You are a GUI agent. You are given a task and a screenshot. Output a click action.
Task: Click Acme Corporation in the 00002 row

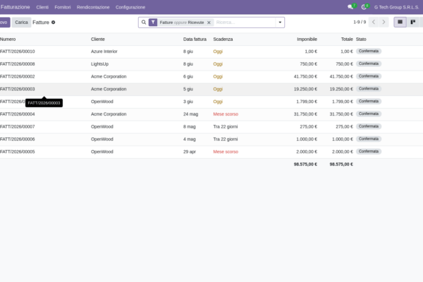pyautogui.click(x=109, y=77)
